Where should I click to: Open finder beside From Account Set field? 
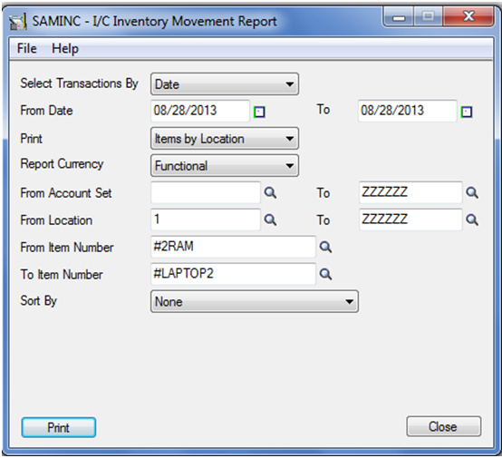click(270, 192)
